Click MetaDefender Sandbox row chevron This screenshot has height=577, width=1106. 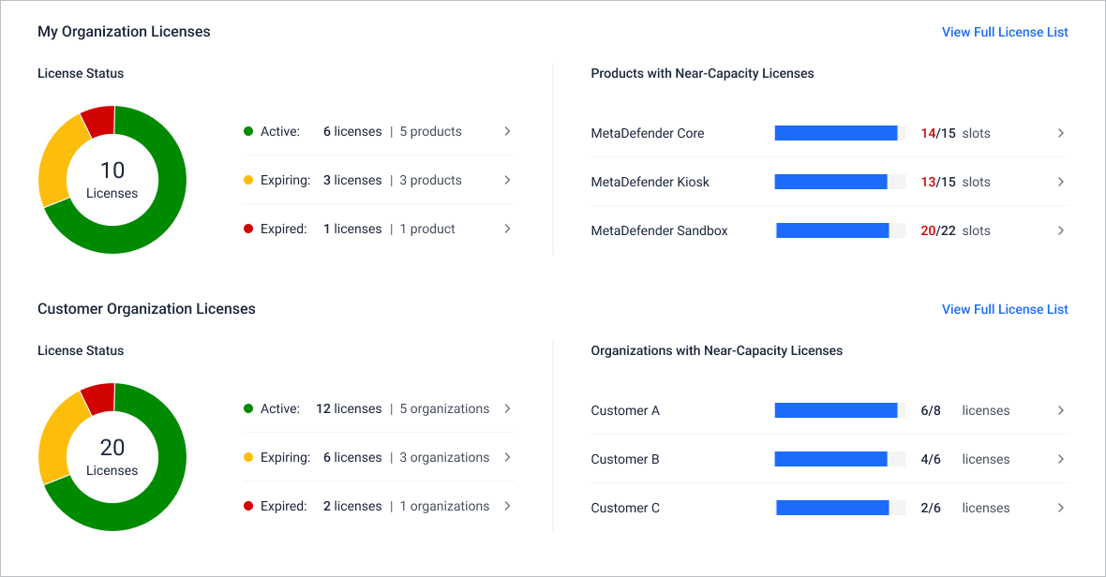(1060, 230)
